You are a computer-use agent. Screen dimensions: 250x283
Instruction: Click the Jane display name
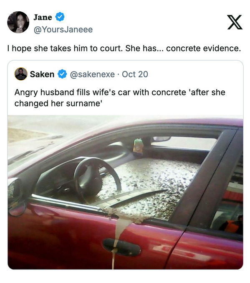(43, 17)
